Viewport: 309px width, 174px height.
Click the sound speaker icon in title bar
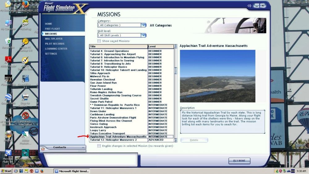click(x=249, y=6)
